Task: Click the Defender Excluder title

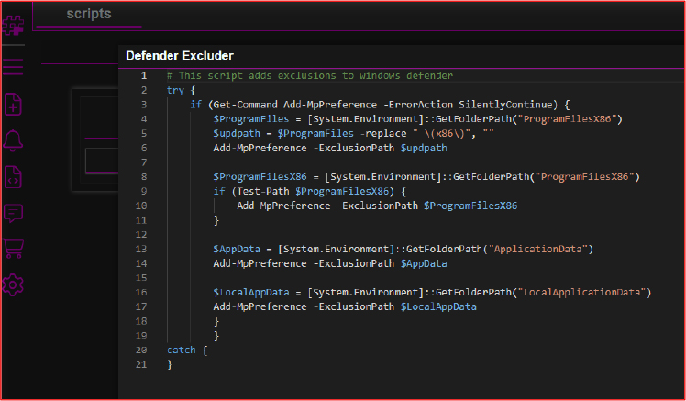Action: tap(180, 56)
